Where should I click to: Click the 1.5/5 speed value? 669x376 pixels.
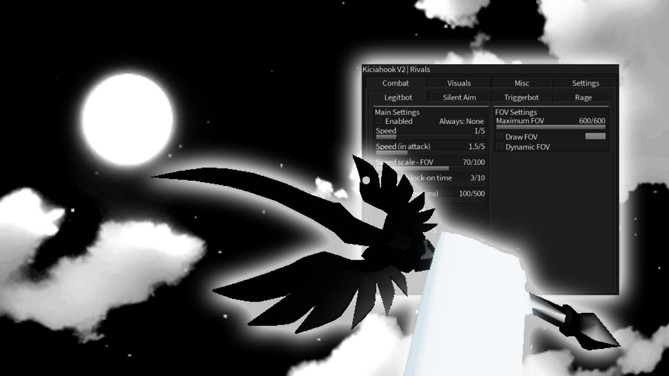coord(477,147)
